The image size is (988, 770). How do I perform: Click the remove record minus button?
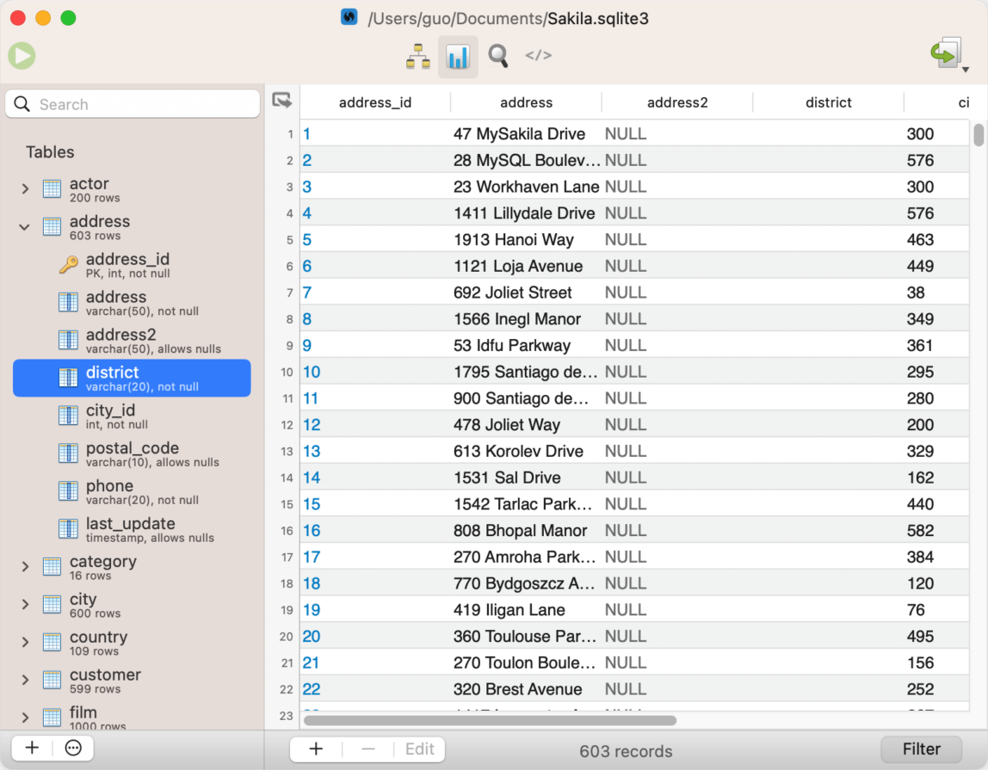pos(368,748)
